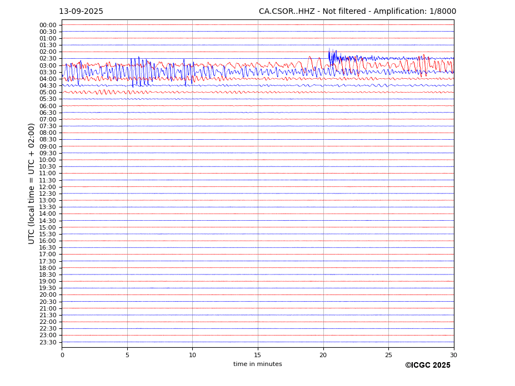515x386 pixels.
Task: Select the 20:00 row time label
Action: click(x=48, y=295)
